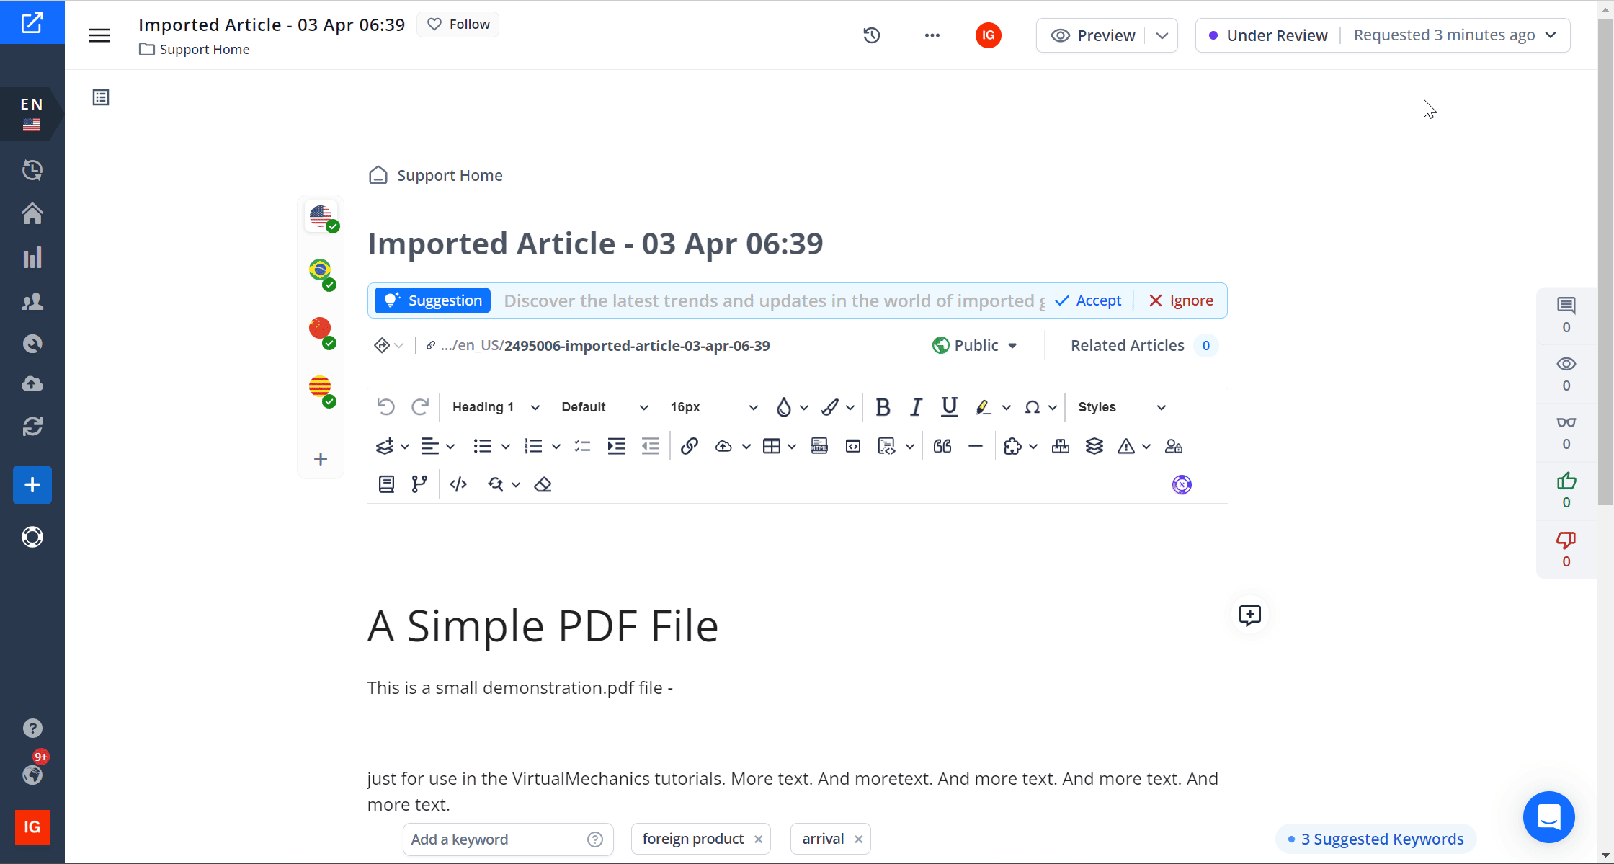Click the Special characters icon
The image size is (1614, 864).
pyautogui.click(x=1030, y=407)
